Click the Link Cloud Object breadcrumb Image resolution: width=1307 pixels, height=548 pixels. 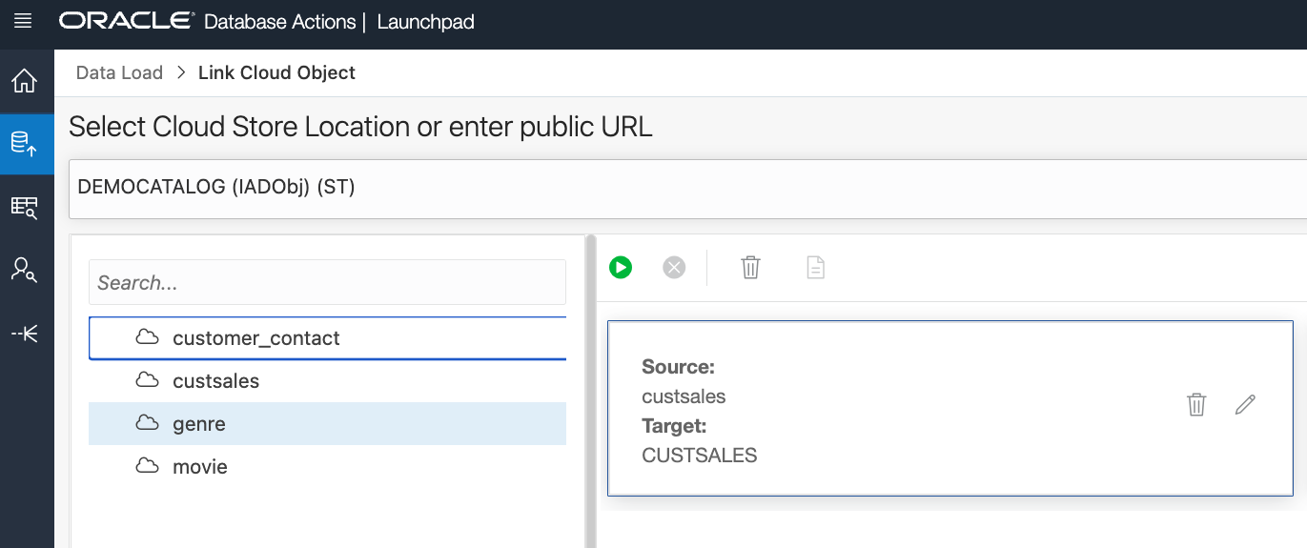tap(276, 72)
